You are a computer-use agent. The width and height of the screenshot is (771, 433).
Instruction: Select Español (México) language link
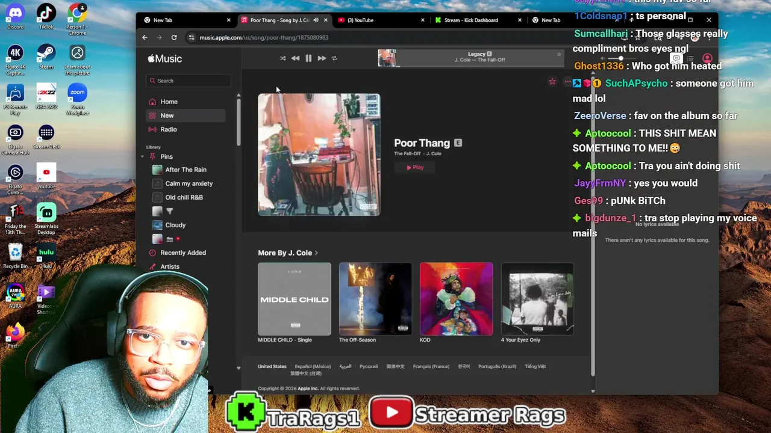313,366
